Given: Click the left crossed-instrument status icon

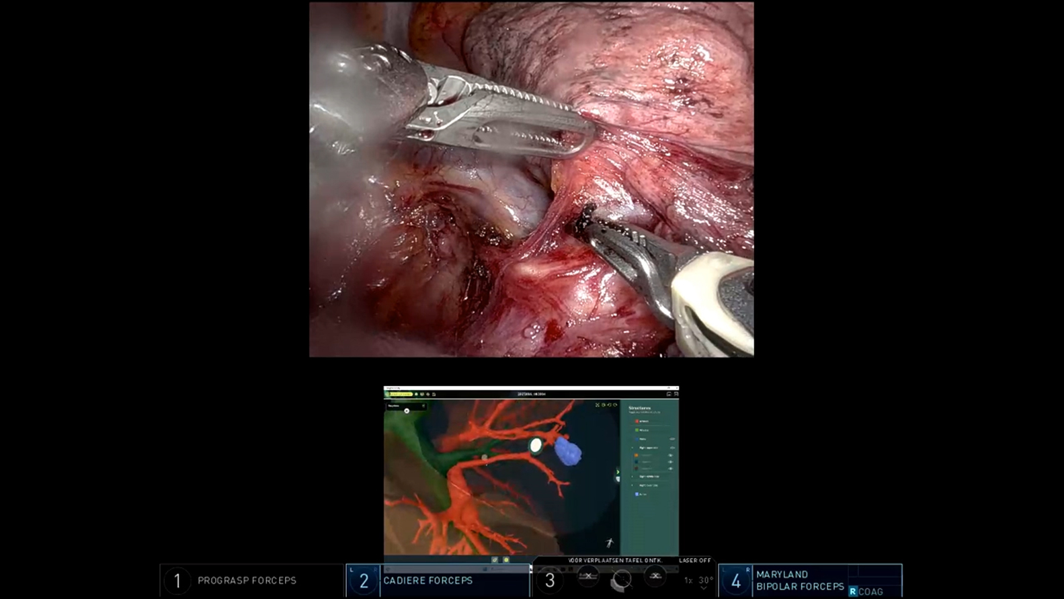Looking at the screenshot, I should 588,576.
